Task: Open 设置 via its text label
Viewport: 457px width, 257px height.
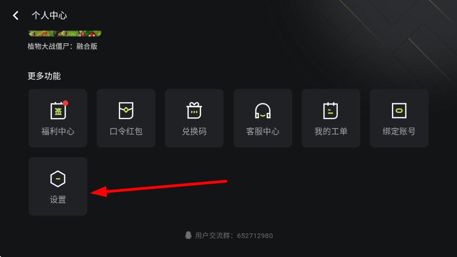Action: [58, 199]
